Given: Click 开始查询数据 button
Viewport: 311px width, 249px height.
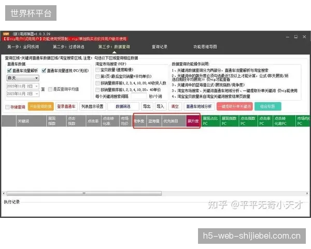Looking at the screenshot, I should [41, 106].
